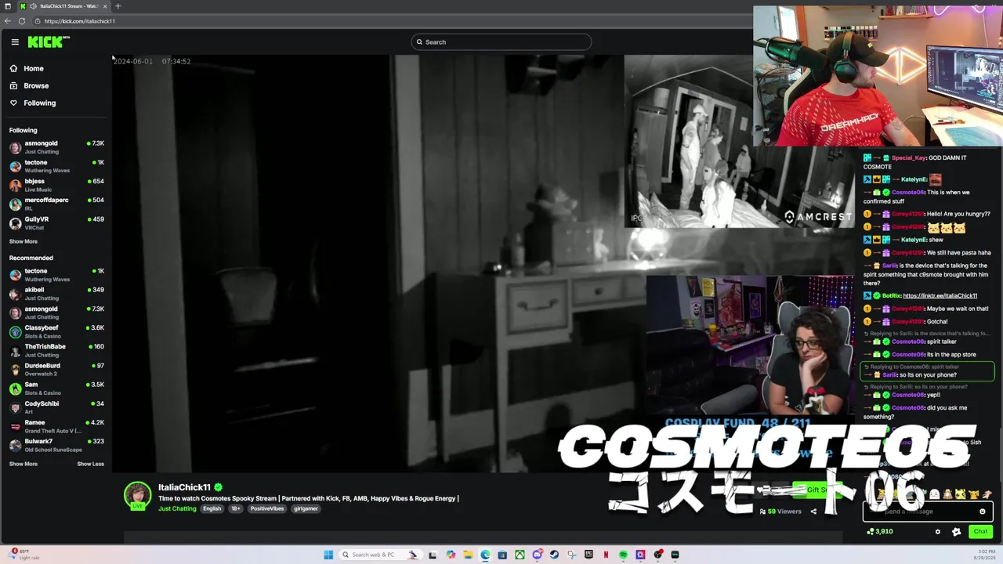Click the Kick logo

49,42
